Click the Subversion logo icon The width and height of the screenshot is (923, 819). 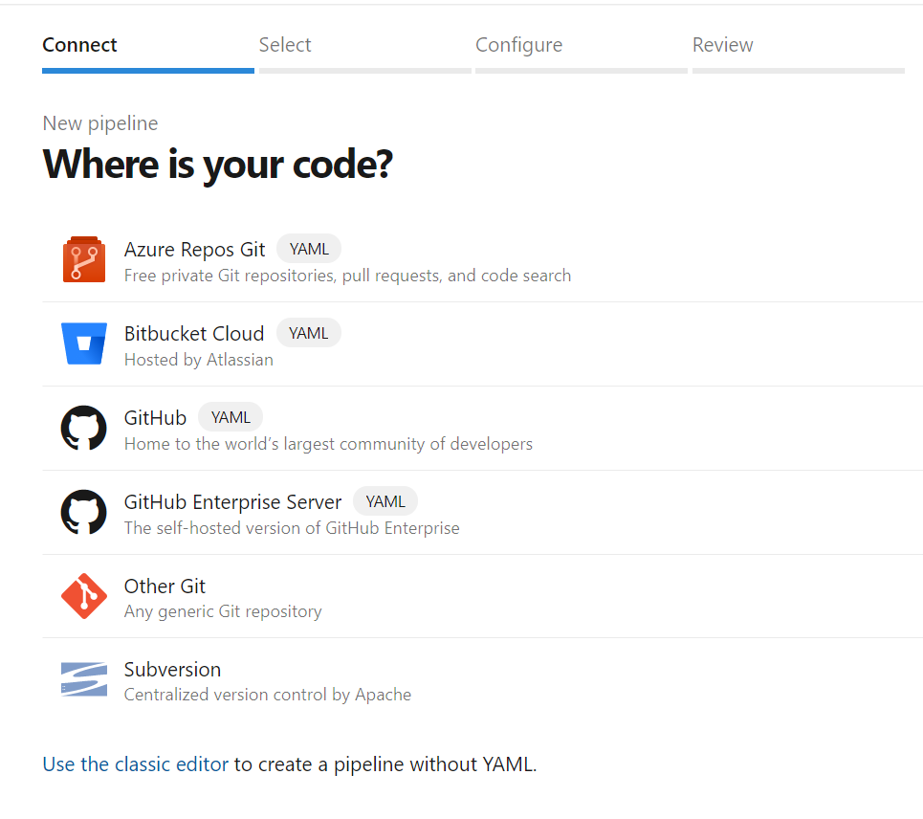84,679
